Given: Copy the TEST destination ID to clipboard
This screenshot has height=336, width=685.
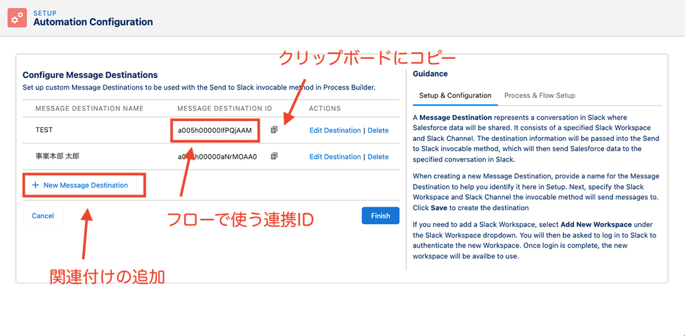Looking at the screenshot, I should coord(274,129).
